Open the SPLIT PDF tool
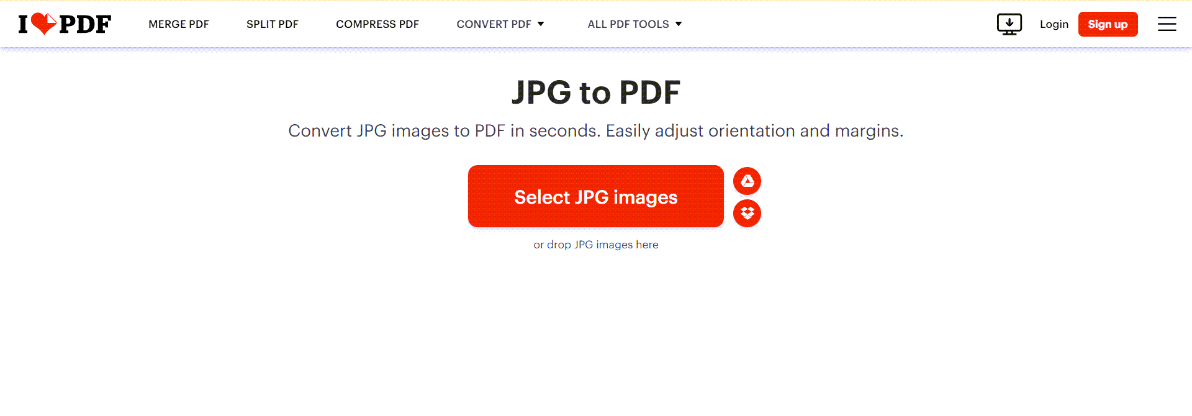1192x416 pixels. 272,24
